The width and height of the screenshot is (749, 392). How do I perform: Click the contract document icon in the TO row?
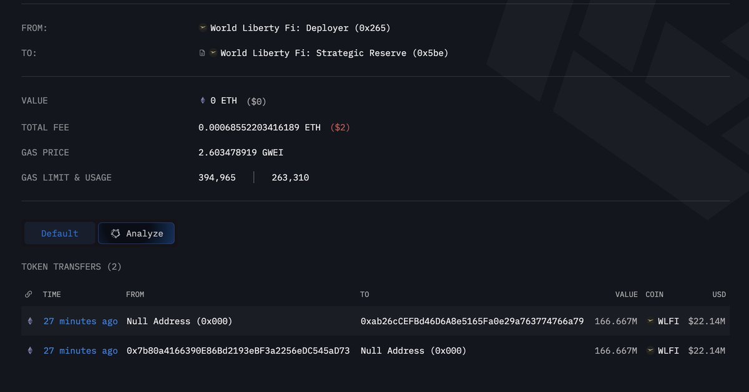pos(202,53)
